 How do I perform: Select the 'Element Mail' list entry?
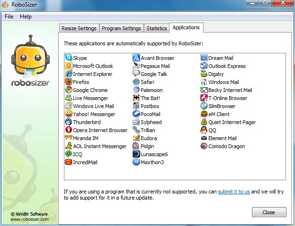coord(219,138)
